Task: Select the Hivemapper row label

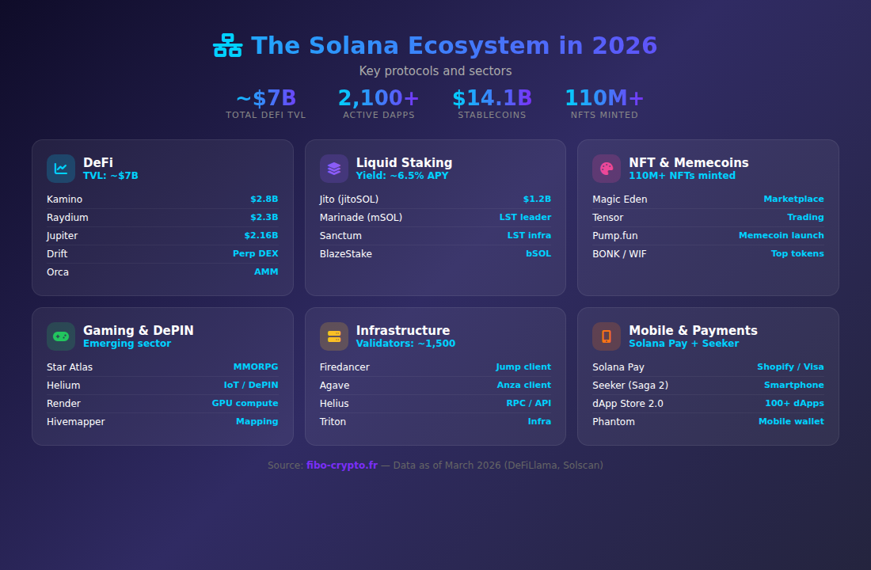Action: (x=75, y=422)
